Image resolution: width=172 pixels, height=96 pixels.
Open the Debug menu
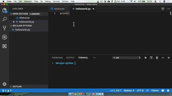pos(48,1)
